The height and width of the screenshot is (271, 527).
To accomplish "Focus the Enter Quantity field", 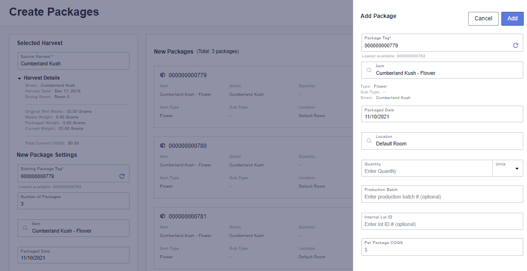I will click(427, 168).
